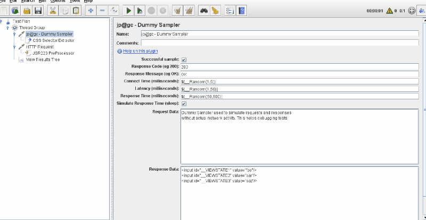Open the Help menu
Screen dimensions: 426x220
(x=88, y=1)
